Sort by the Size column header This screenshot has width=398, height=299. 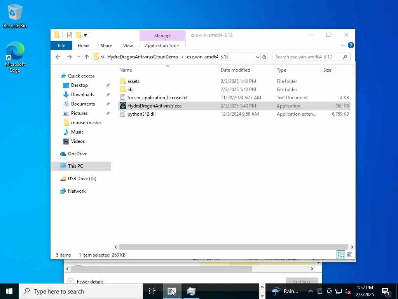pos(327,70)
